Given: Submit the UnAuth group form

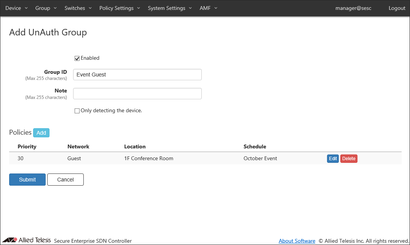Looking at the screenshot, I should pyautogui.click(x=27, y=180).
